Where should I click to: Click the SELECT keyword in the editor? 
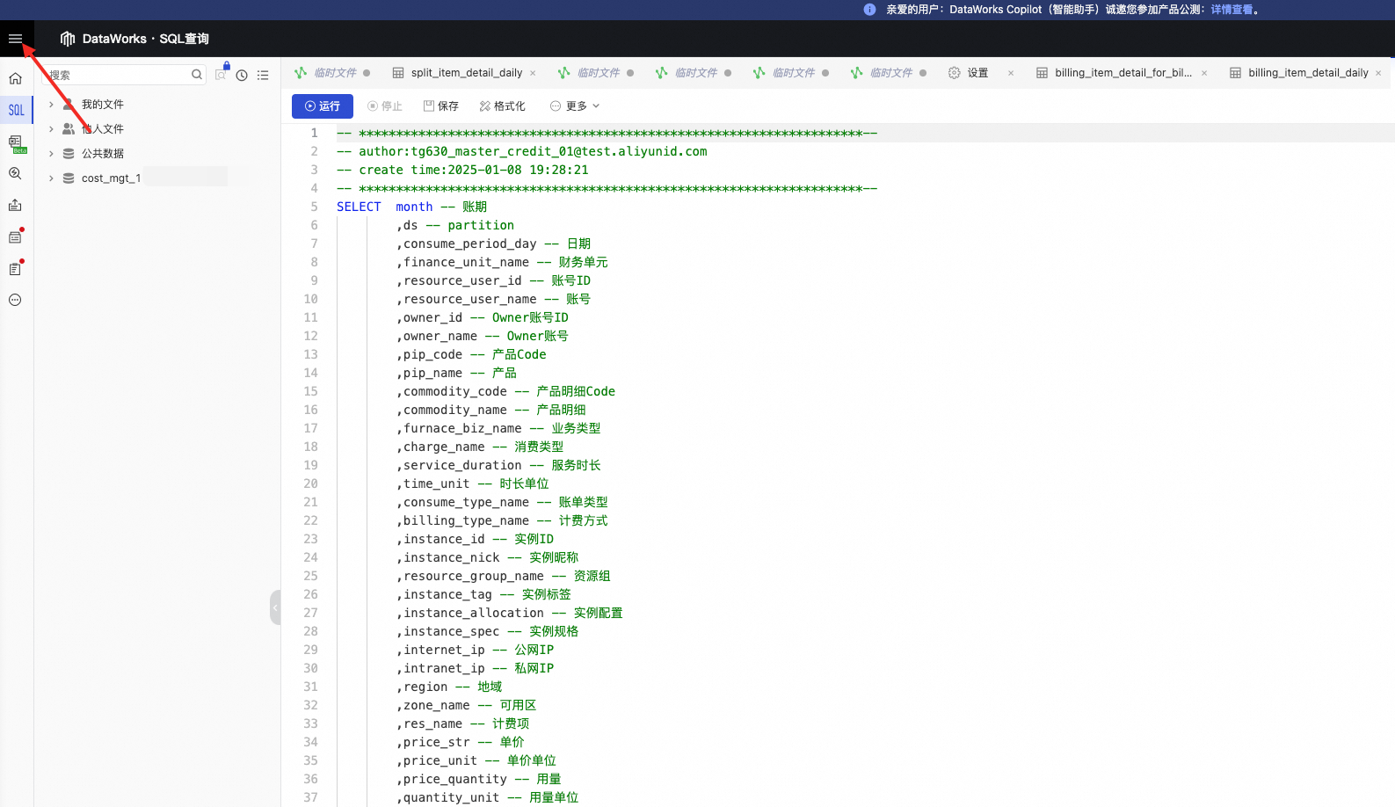(x=359, y=207)
